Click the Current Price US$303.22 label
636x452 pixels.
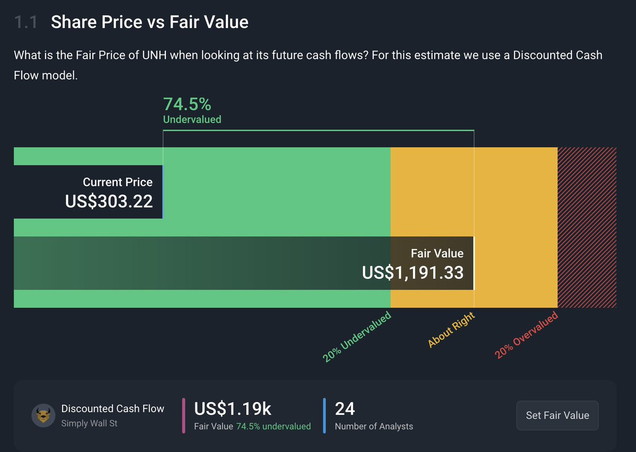(x=109, y=192)
